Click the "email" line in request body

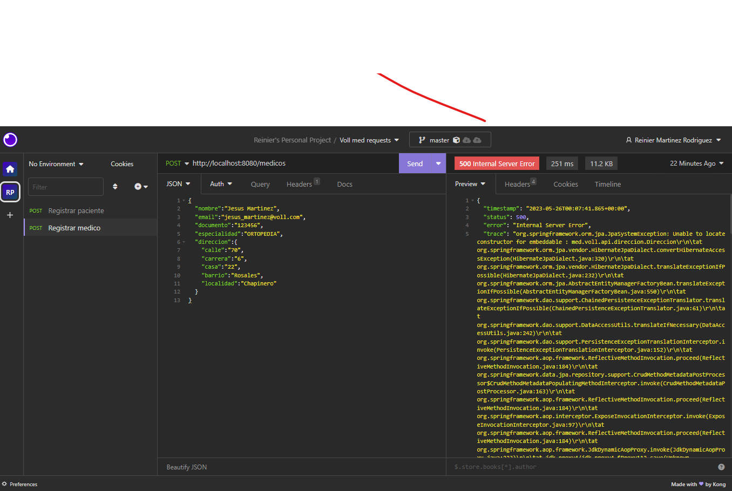pos(250,217)
